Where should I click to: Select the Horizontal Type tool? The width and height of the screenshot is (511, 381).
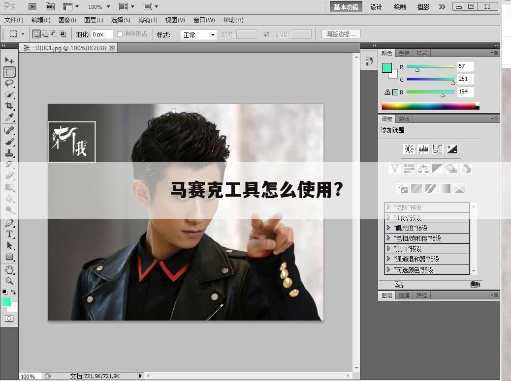pyautogui.click(x=9, y=234)
